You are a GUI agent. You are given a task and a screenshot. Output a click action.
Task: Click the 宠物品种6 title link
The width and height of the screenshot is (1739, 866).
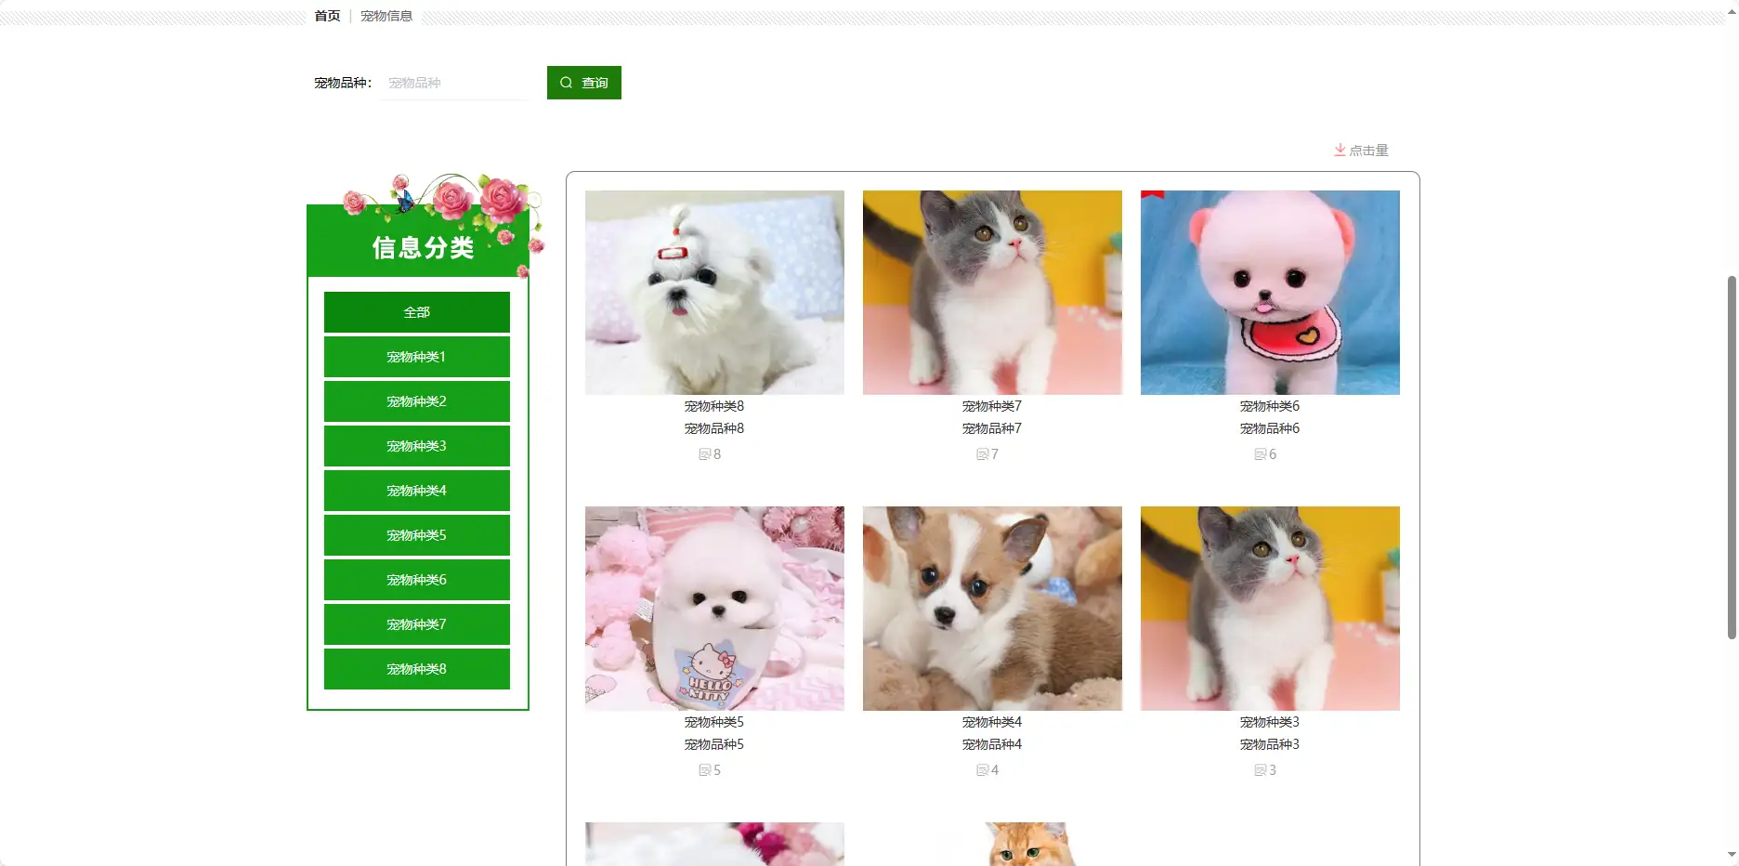(x=1270, y=428)
